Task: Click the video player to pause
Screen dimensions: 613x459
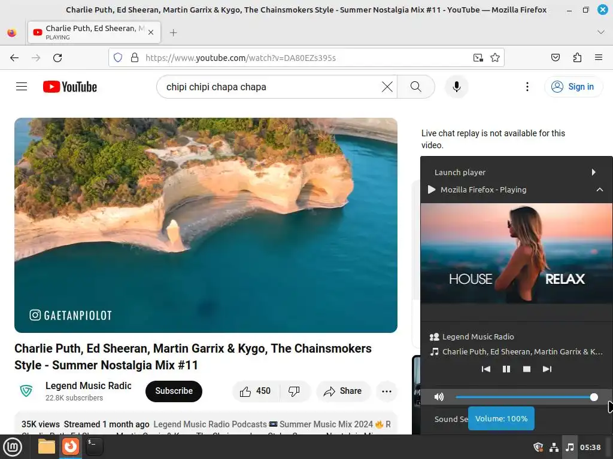Action: click(206, 225)
